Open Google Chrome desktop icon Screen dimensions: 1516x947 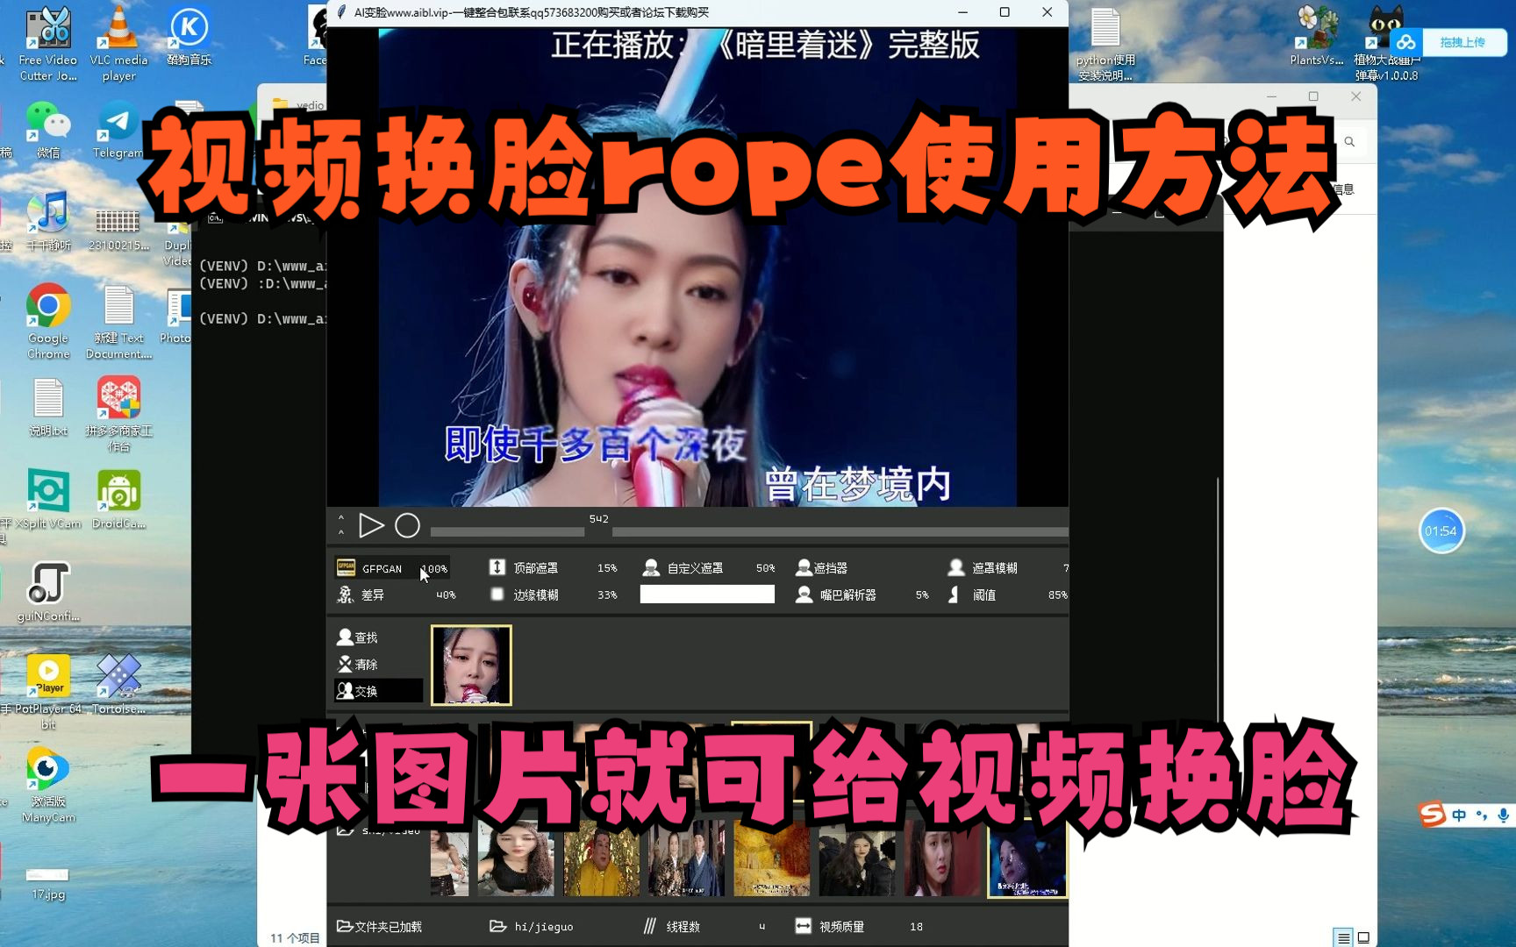click(x=48, y=321)
